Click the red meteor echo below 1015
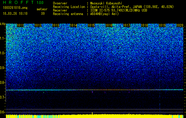186x118 pixels. point(92,92)
